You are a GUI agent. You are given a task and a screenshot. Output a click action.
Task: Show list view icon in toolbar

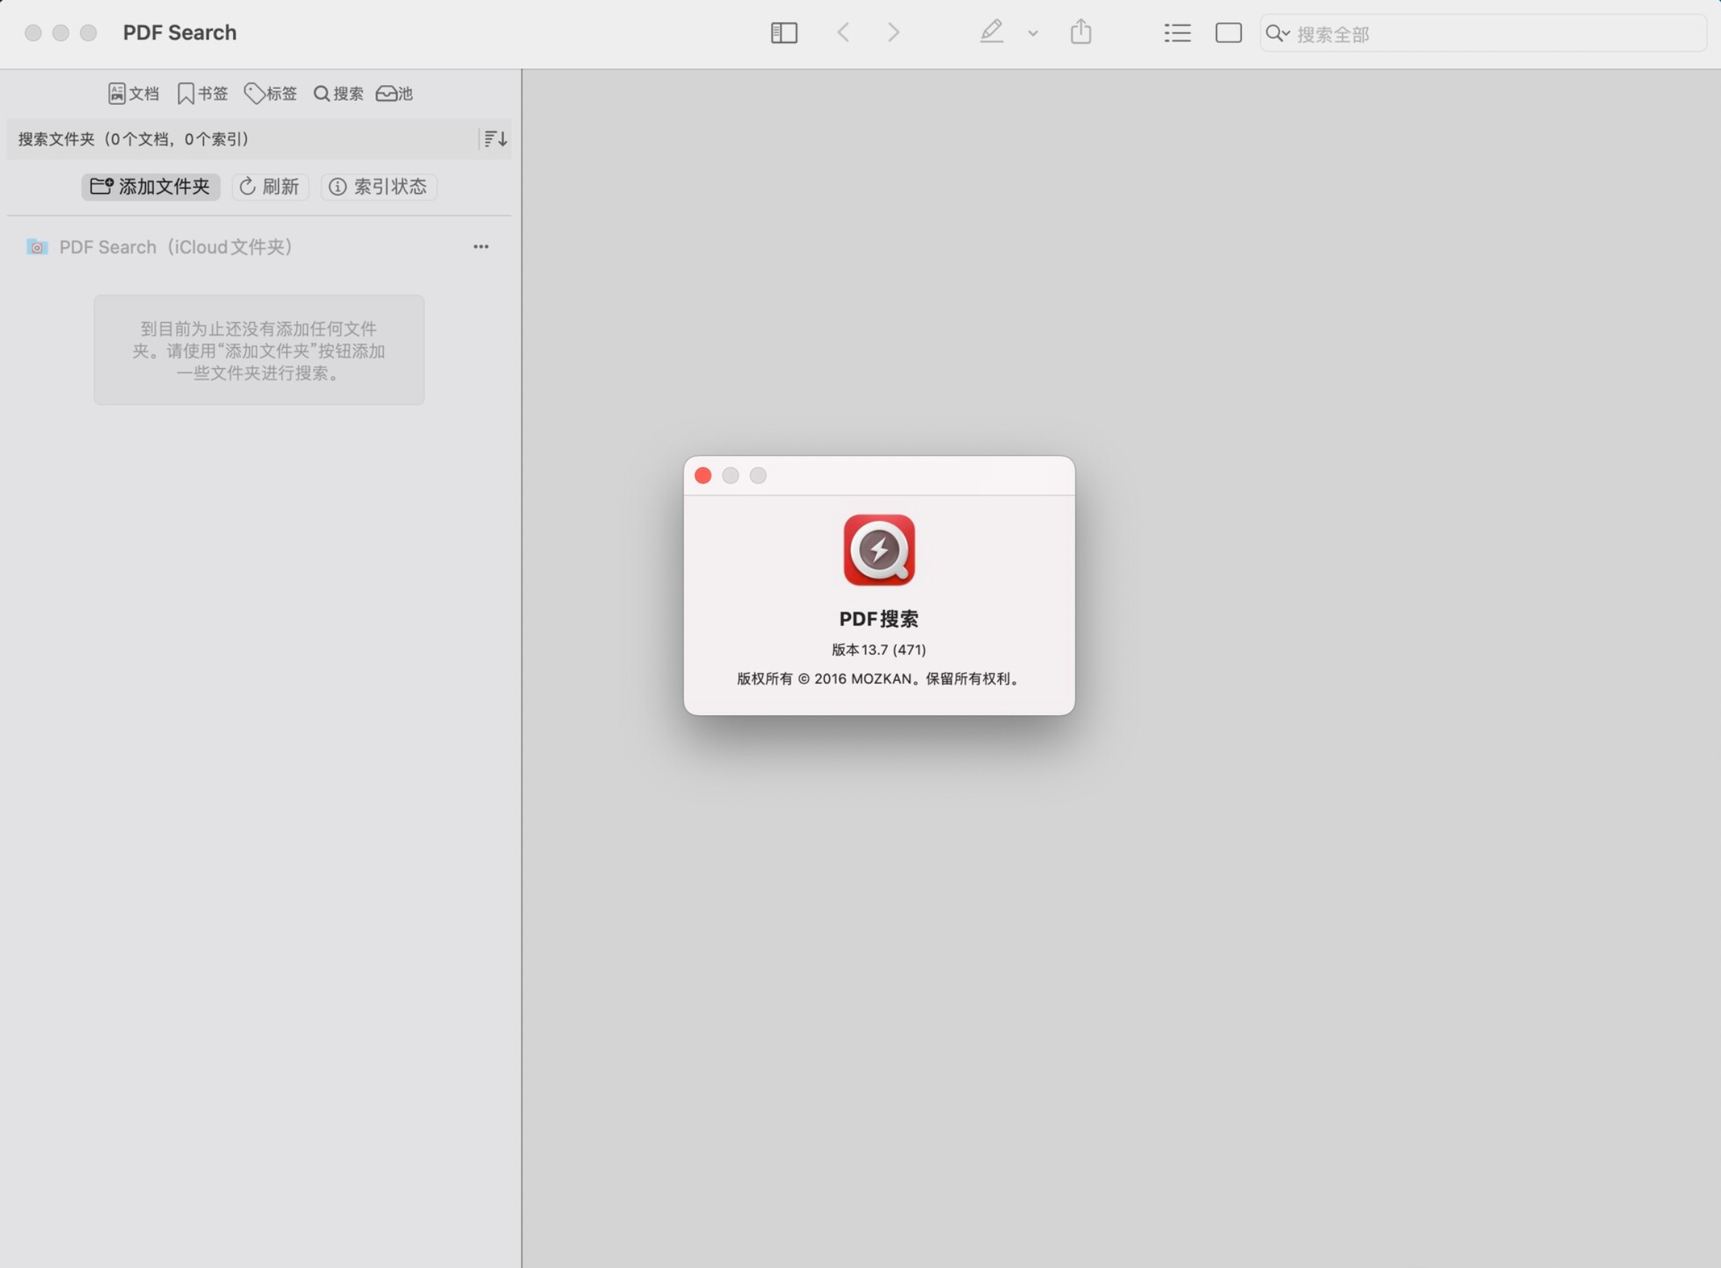1177,33
